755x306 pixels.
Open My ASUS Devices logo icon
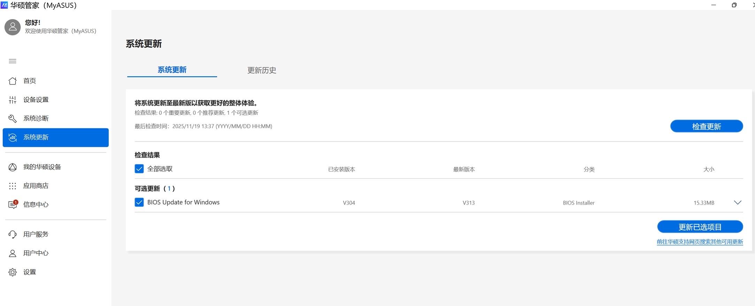(13, 167)
